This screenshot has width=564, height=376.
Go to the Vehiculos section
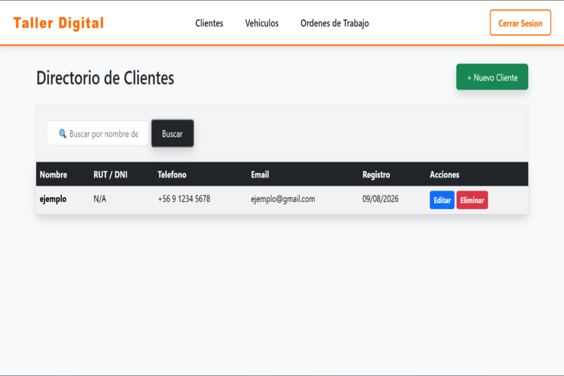262,23
